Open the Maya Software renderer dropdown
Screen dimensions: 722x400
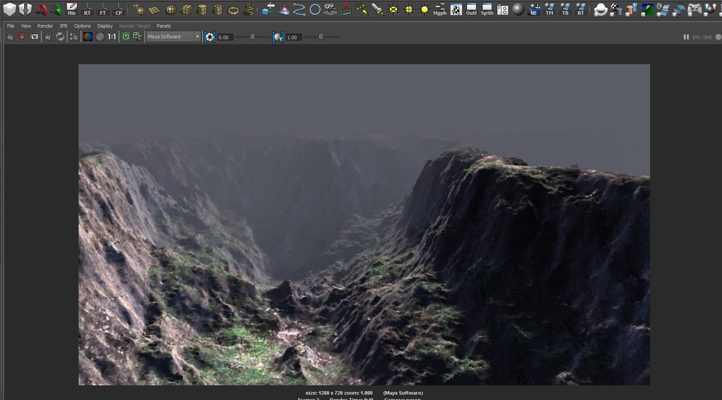click(x=174, y=37)
